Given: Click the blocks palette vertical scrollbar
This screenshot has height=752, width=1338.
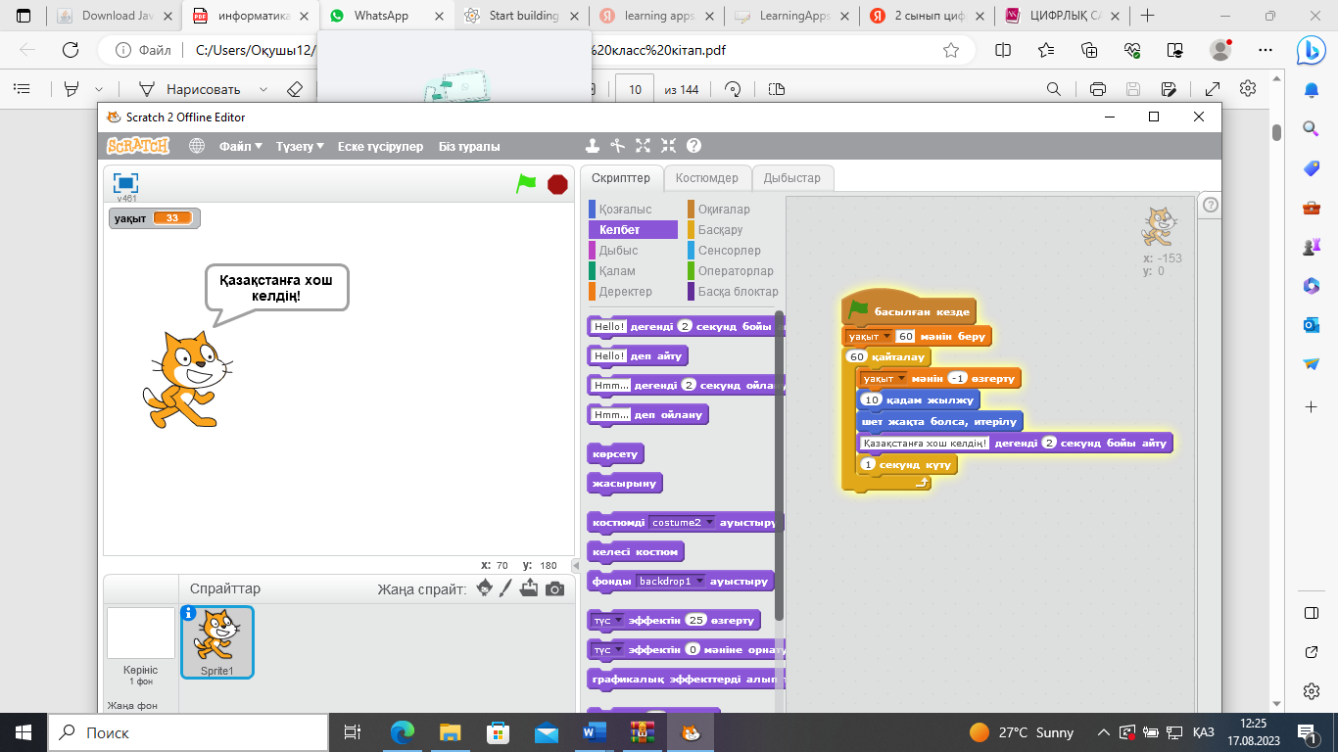Looking at the screenshot, I should click(780, 465).
